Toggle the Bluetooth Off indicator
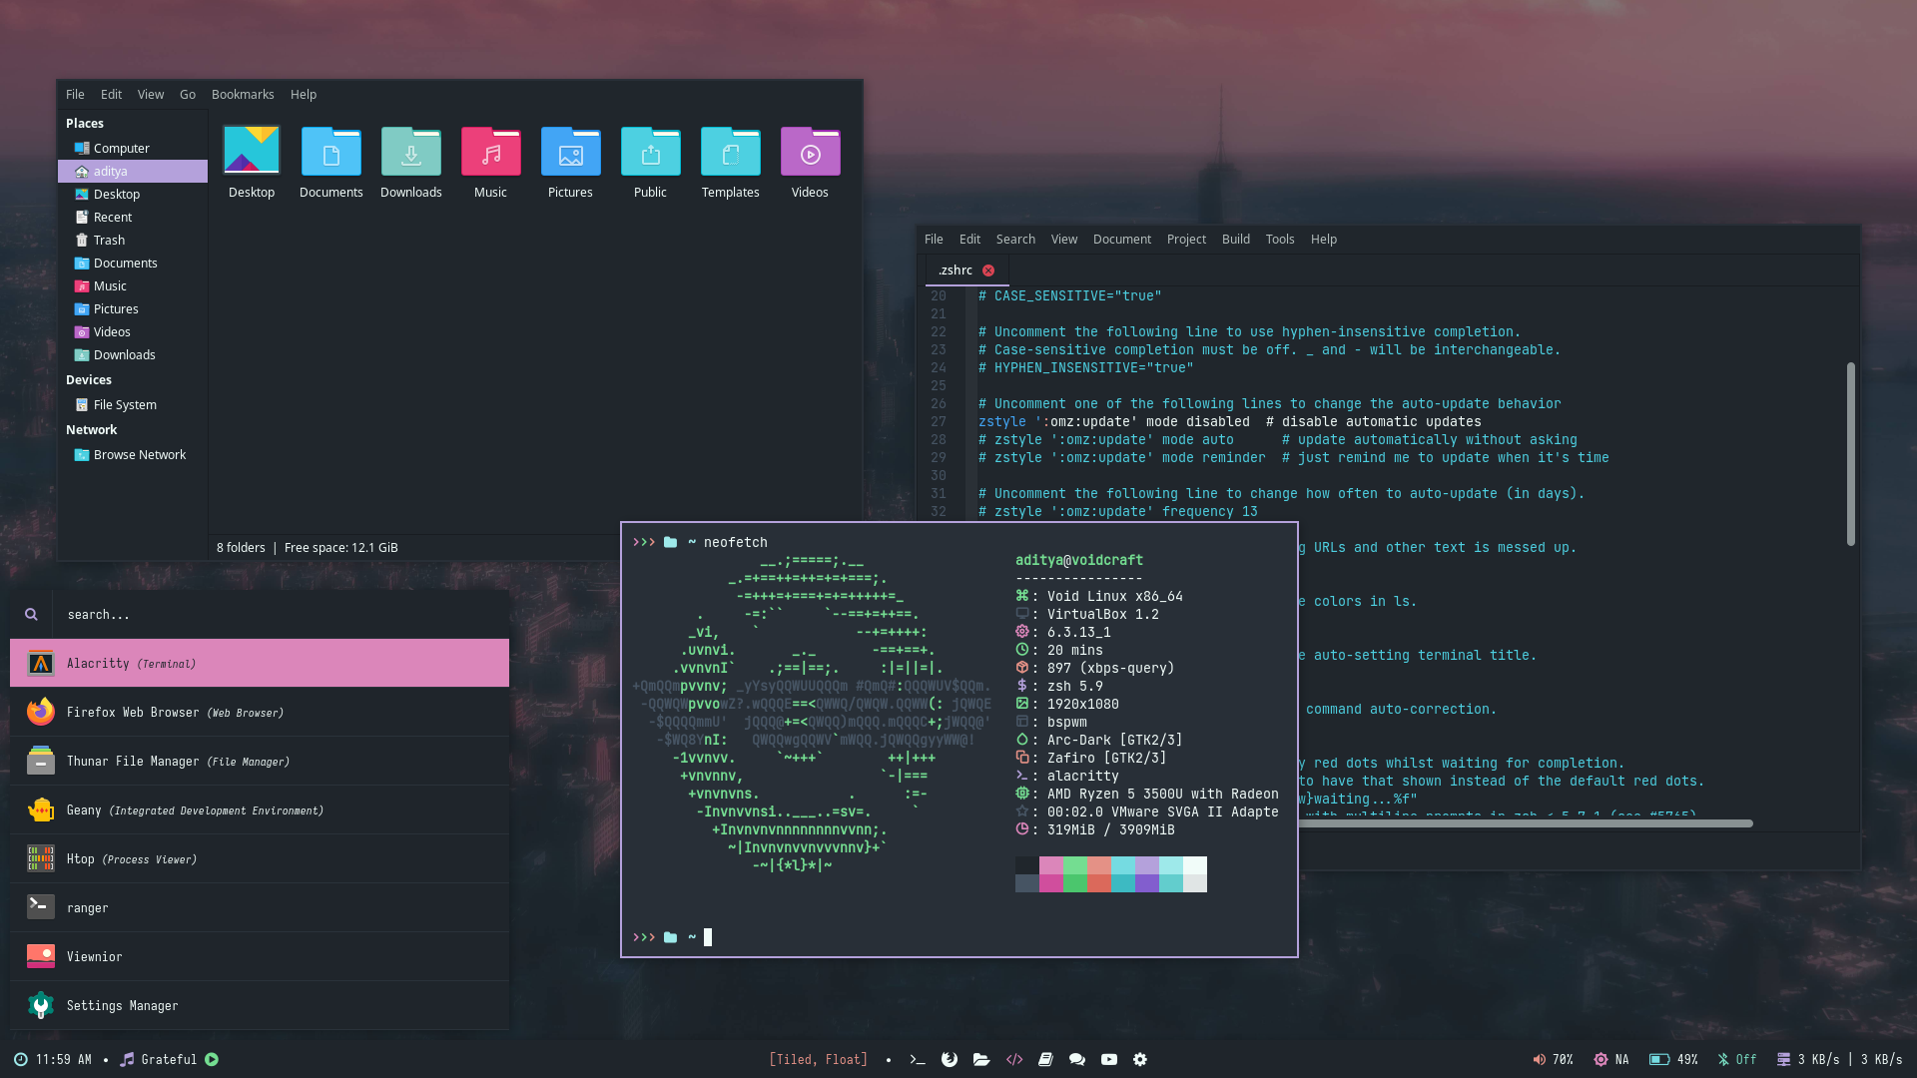 click(x=1736, y=1059)
